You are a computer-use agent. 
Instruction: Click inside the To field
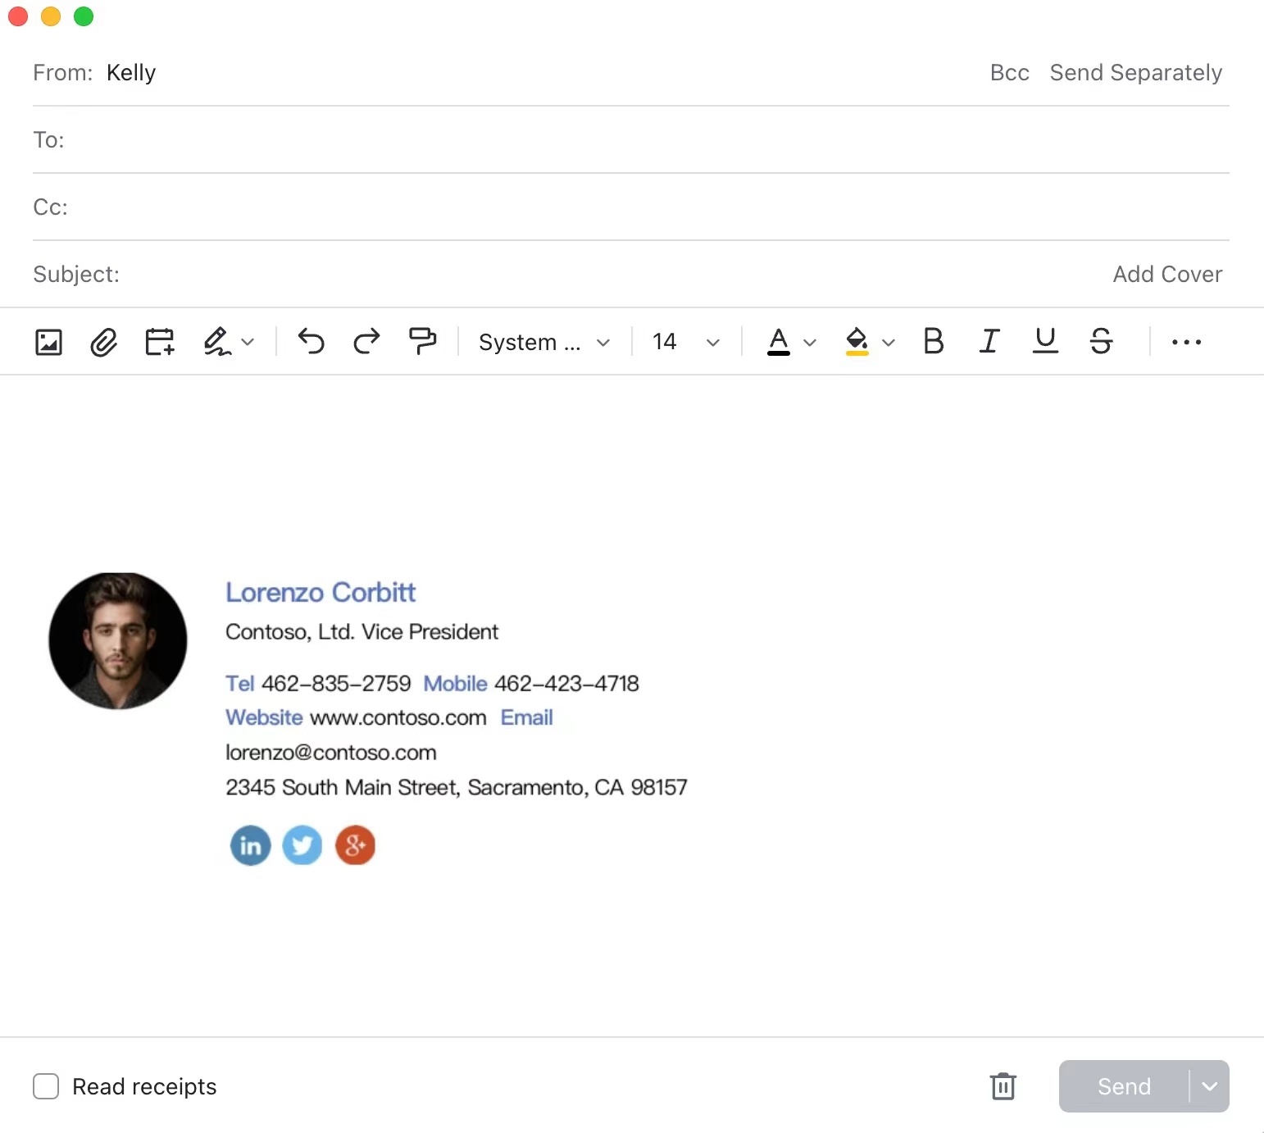[x=328, y=140]
